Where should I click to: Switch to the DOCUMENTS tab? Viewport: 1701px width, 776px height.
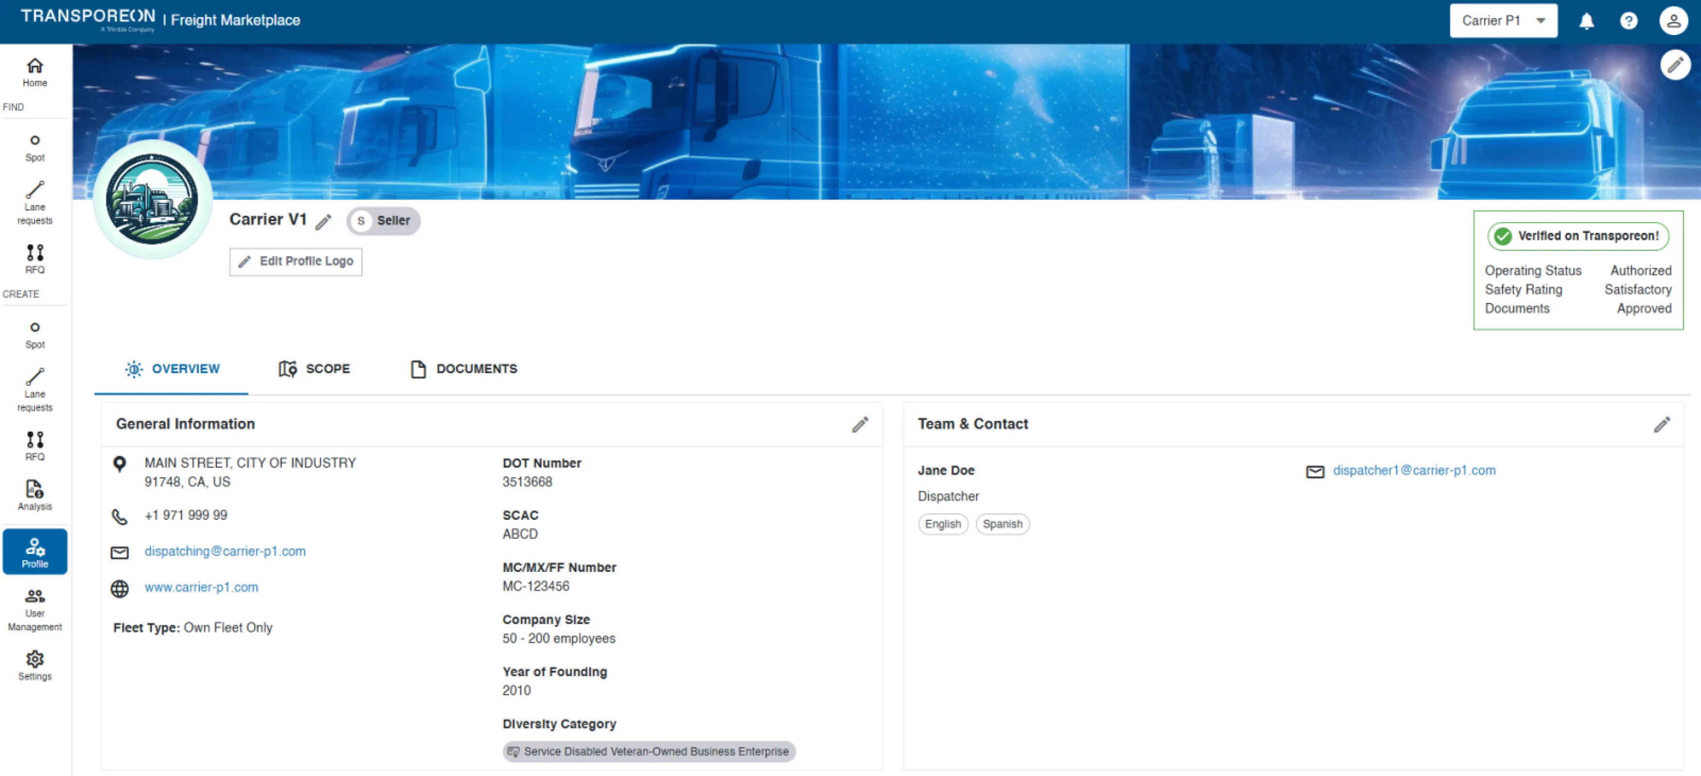click(464, 369)
